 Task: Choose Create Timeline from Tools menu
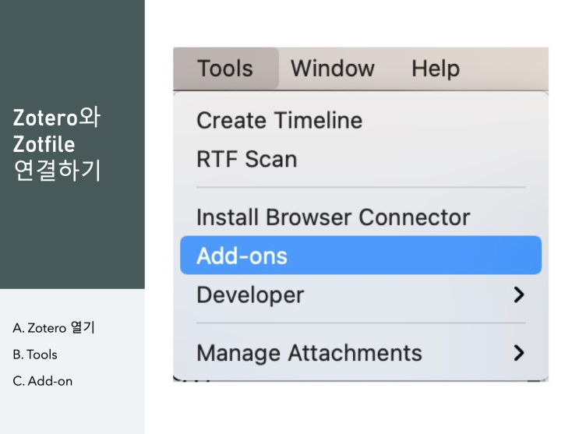tap(361, 121)
